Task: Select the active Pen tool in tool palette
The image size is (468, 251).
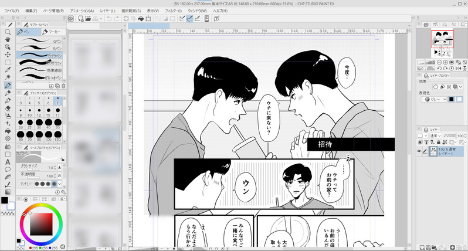Action: (8, 86)
